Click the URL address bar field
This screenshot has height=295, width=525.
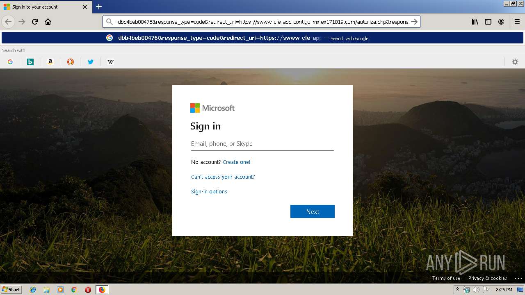pos(262,22)
